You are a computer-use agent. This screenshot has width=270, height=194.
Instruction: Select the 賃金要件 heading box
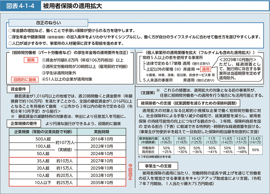coord(18,89)
